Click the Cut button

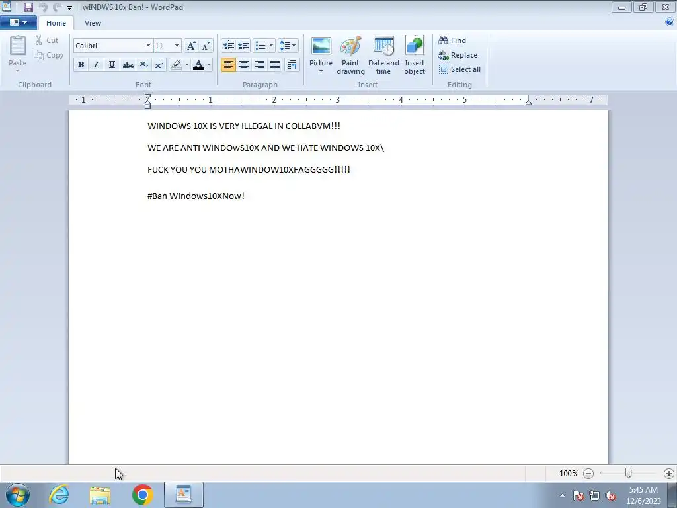click(47, 40)
